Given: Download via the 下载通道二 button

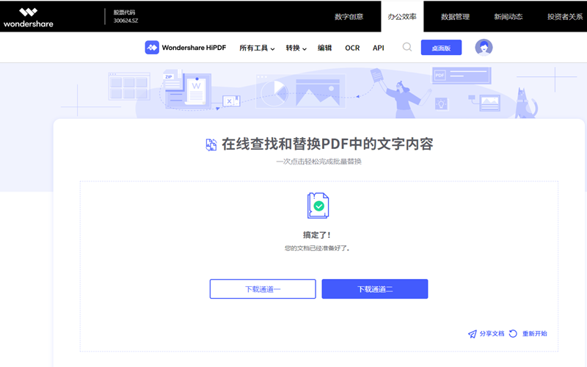Looking at the screenshot, I should [374, 289].
